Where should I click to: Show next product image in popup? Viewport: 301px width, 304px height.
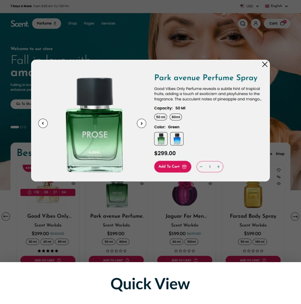(x=142, y=123)
